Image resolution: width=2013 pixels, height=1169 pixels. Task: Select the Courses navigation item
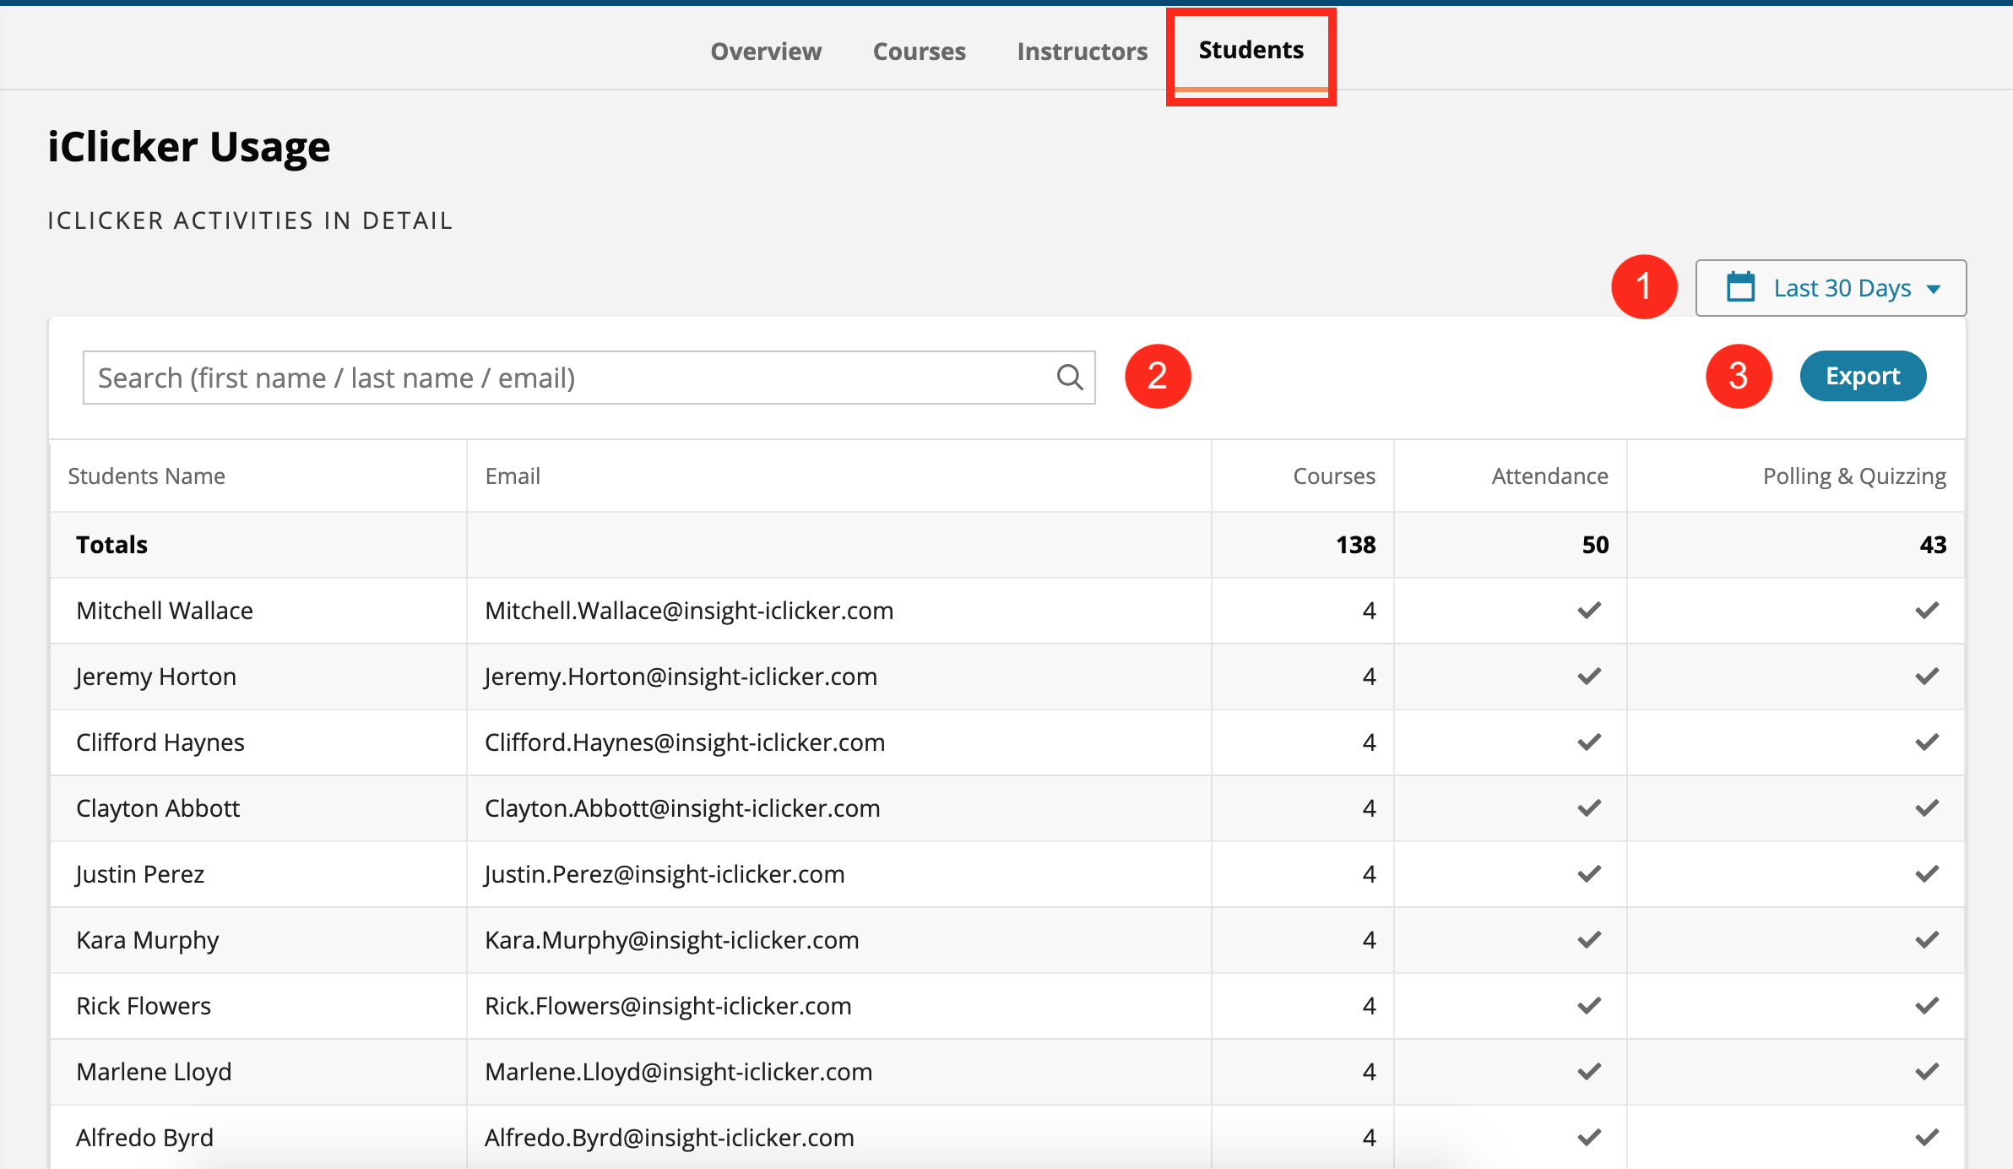(x=919, y=51)
